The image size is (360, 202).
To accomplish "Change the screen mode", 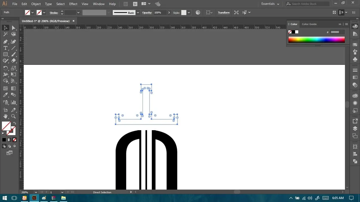I will tap(10, 153).
